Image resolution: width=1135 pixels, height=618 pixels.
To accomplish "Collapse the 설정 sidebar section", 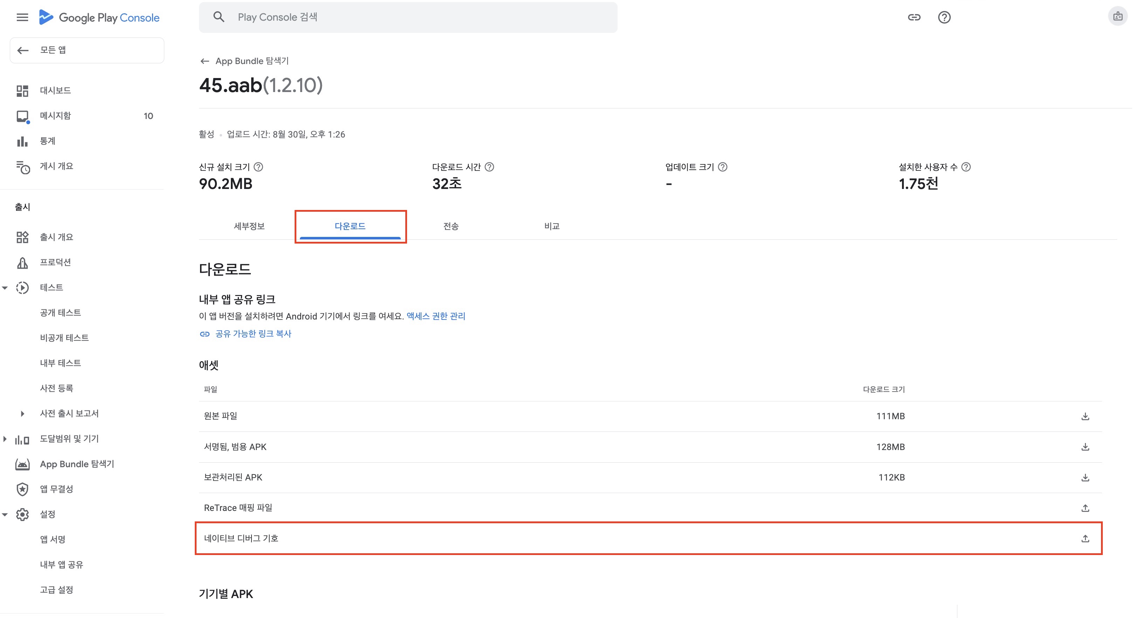I will pyautogui.click(x=5, y=514).
